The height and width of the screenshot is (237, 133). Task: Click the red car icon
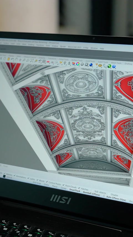[x=48, y=62]
